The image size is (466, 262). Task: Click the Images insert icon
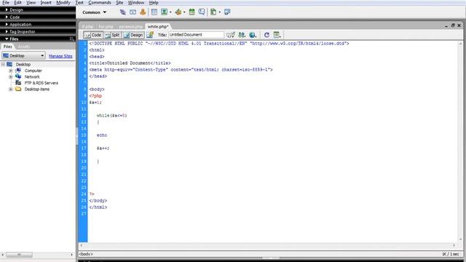(x=164, y=12)
